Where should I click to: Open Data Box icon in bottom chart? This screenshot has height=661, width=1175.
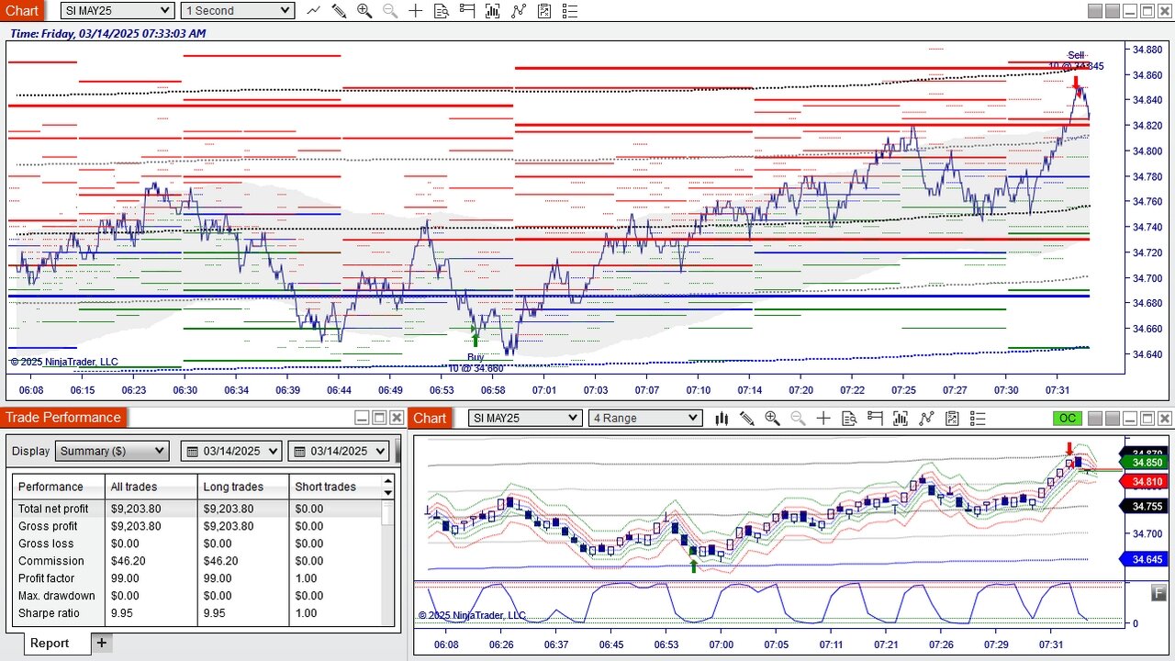click(x=849, y=418)
